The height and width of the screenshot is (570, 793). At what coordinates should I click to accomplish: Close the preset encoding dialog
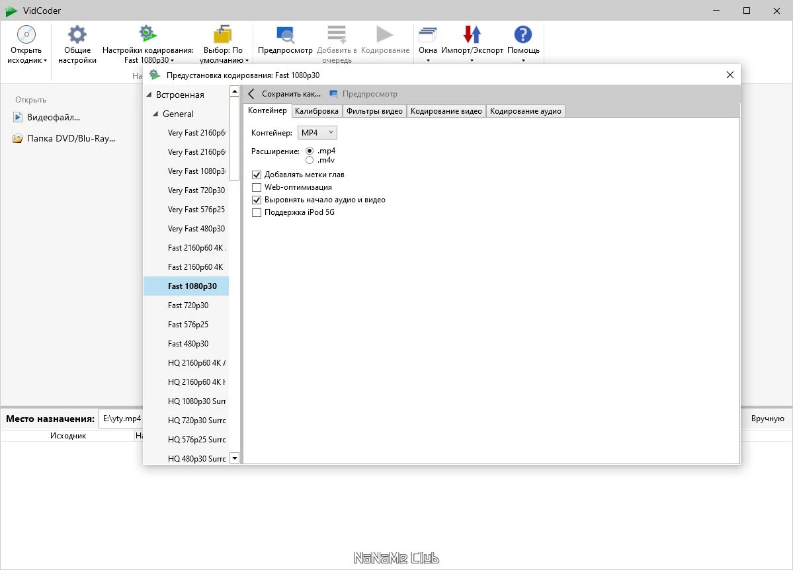point(730,75)
